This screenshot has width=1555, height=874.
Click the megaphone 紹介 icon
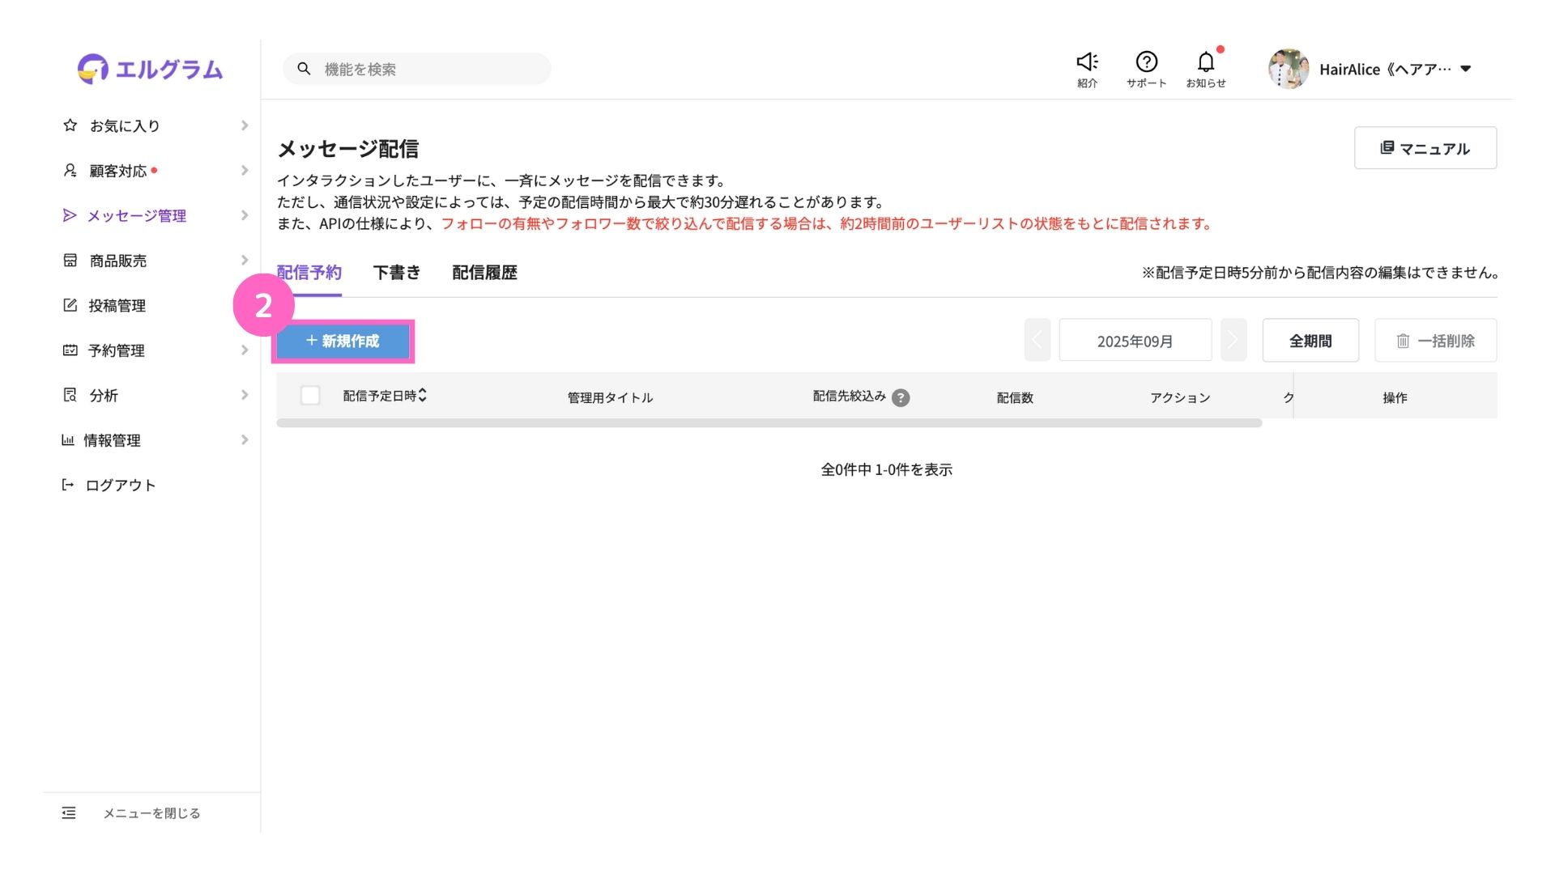pos(1087,62)
